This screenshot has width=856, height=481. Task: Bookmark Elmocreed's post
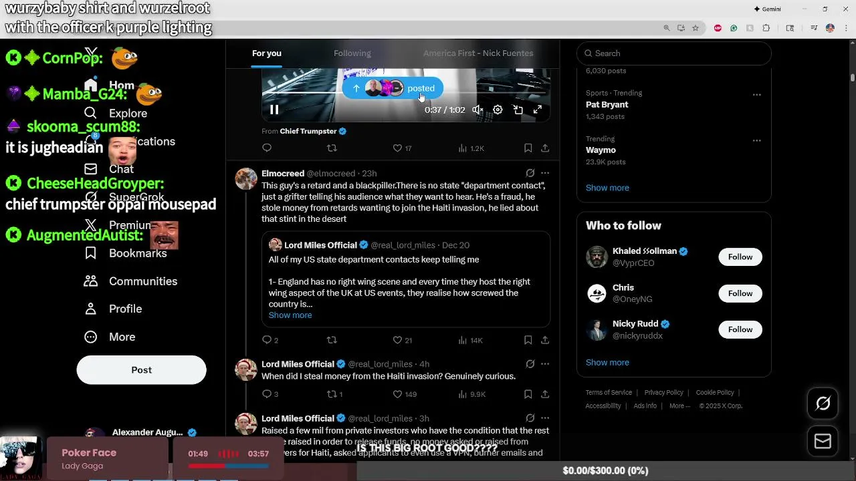pyautogui.click(x=528, y=340)
